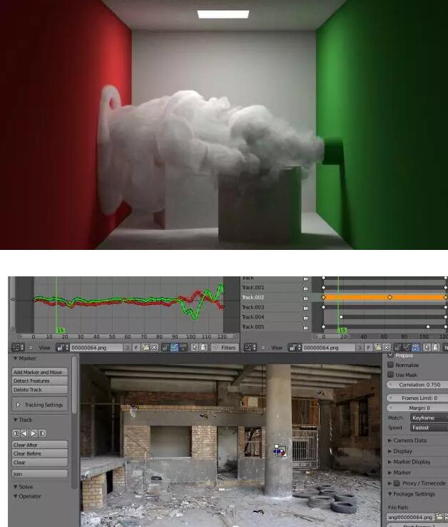
Task: Collapse menus toggle in graph header
Action: pyautogui.click(x=31, y=348)
